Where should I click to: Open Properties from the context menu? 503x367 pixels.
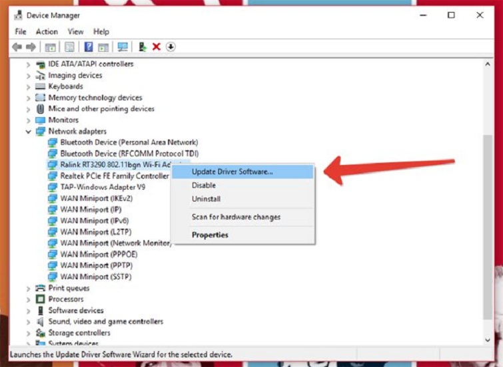[x=210, y=235]
